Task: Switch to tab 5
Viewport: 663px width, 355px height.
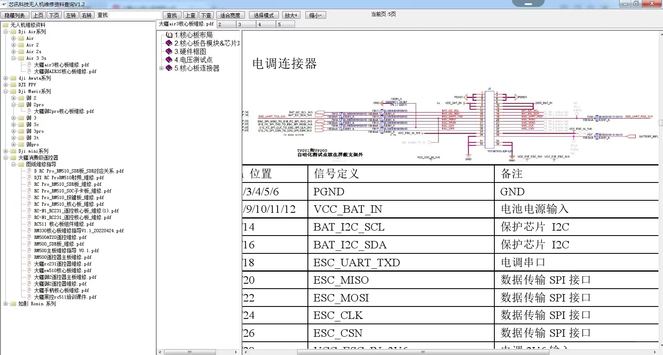Action: 286,24
